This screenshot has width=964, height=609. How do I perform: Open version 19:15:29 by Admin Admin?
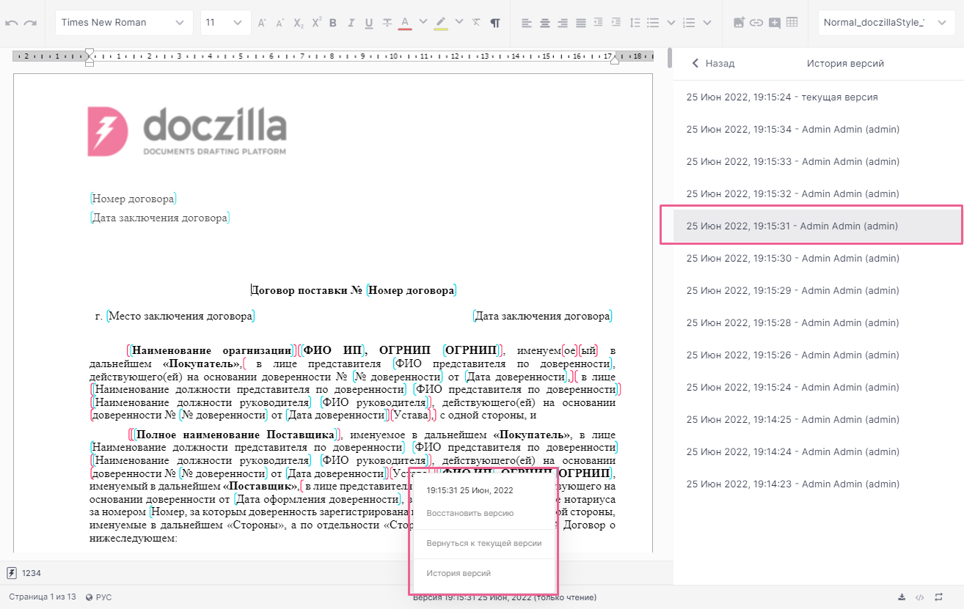point(818,291)
